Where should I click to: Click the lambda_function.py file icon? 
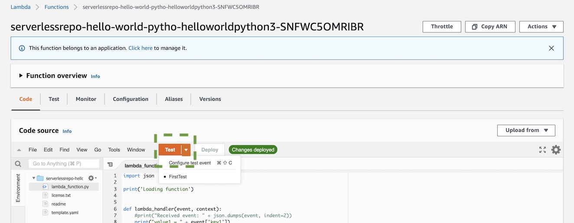[45, 187]
